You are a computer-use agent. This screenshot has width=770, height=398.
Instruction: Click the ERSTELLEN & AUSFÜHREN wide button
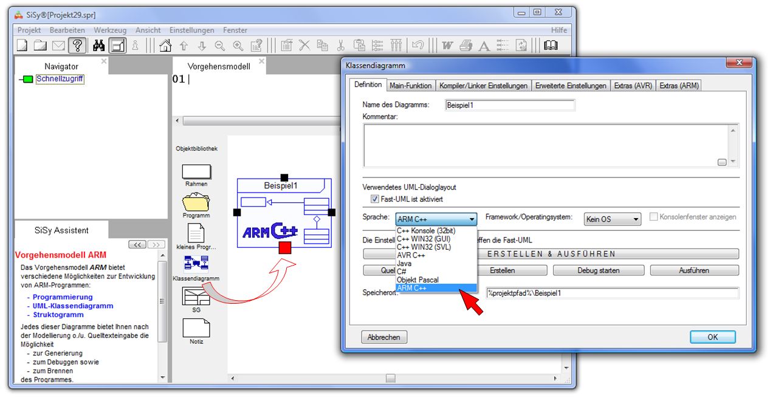point(551,254)
